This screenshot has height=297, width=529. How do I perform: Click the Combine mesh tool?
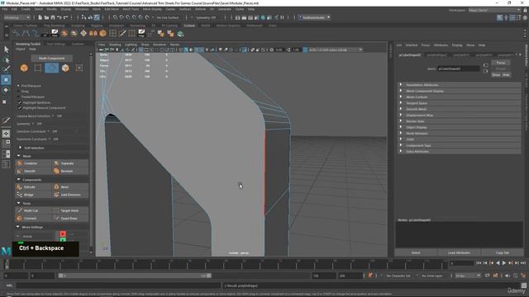[34, 163]
